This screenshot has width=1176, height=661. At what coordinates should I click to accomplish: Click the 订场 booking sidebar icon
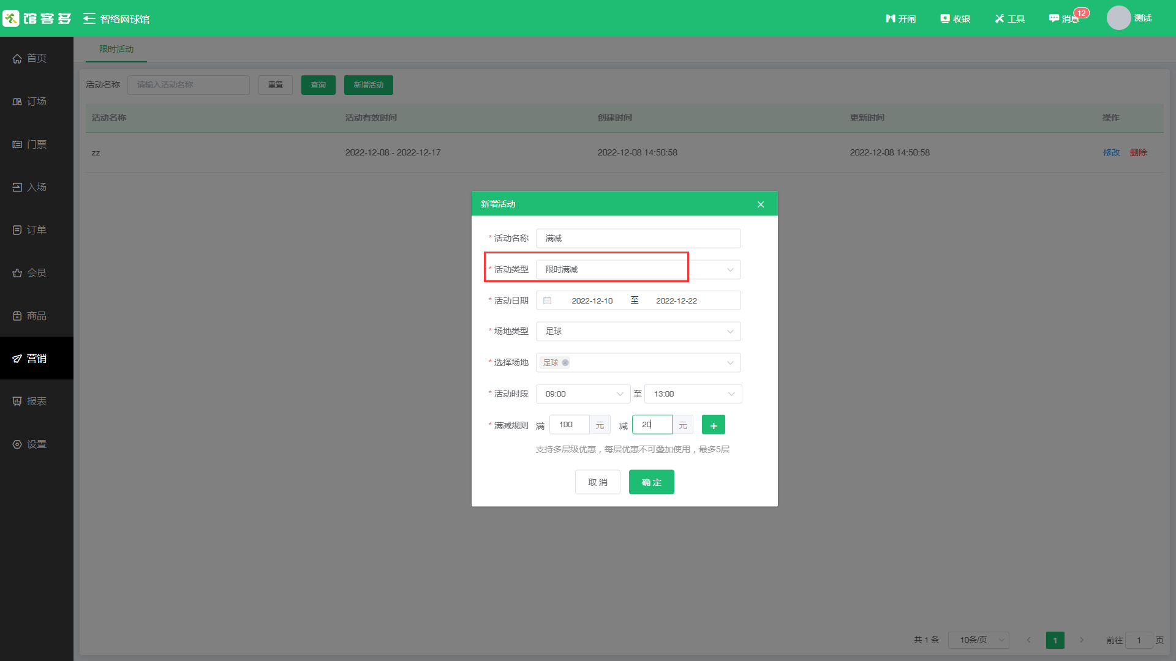(x=17, y=102)
